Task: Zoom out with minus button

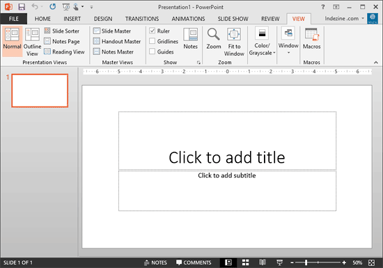Action: click(x=292, y=262)
